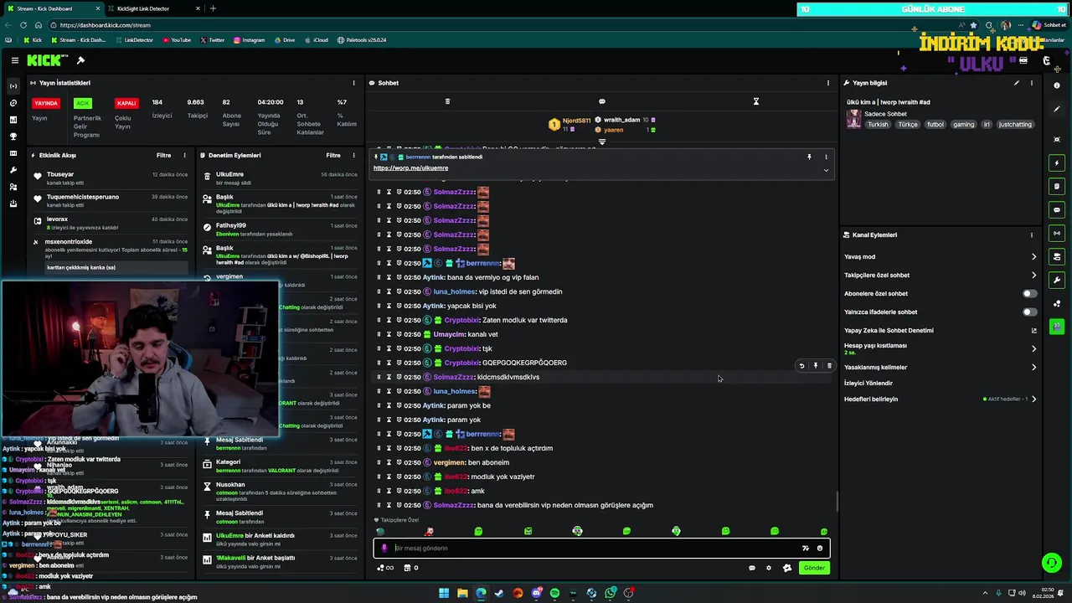Expand the pinned message chevron

click(x=826, y=170)
